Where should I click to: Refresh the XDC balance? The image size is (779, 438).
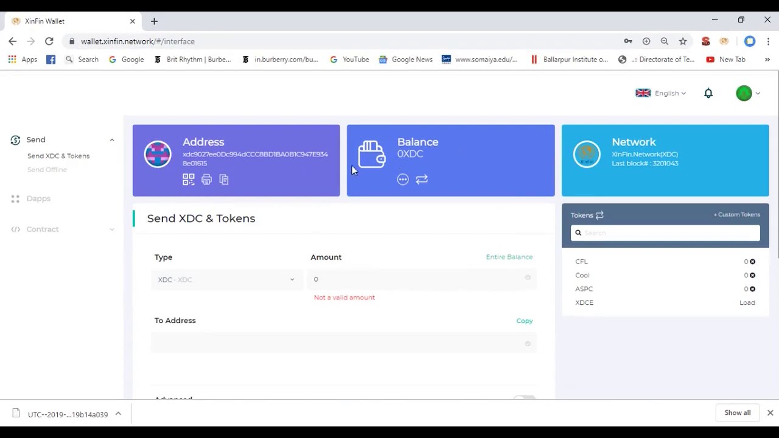[x=422, y=179]
